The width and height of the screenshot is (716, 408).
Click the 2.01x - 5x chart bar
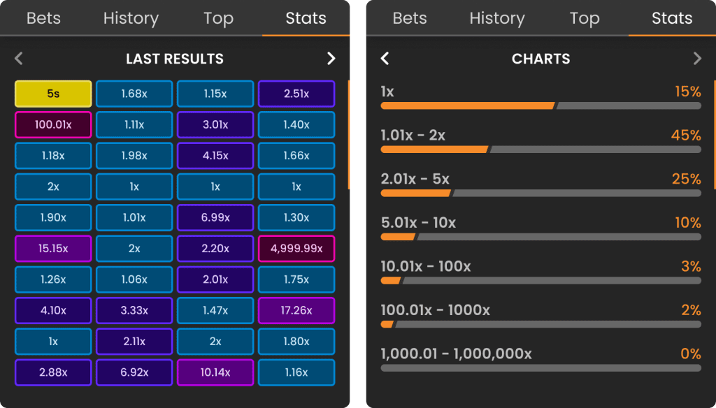pos(540,194)
